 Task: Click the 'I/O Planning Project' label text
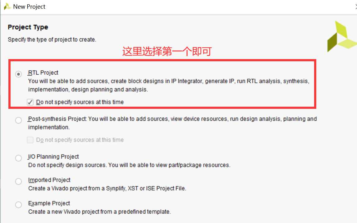[53, 157]
